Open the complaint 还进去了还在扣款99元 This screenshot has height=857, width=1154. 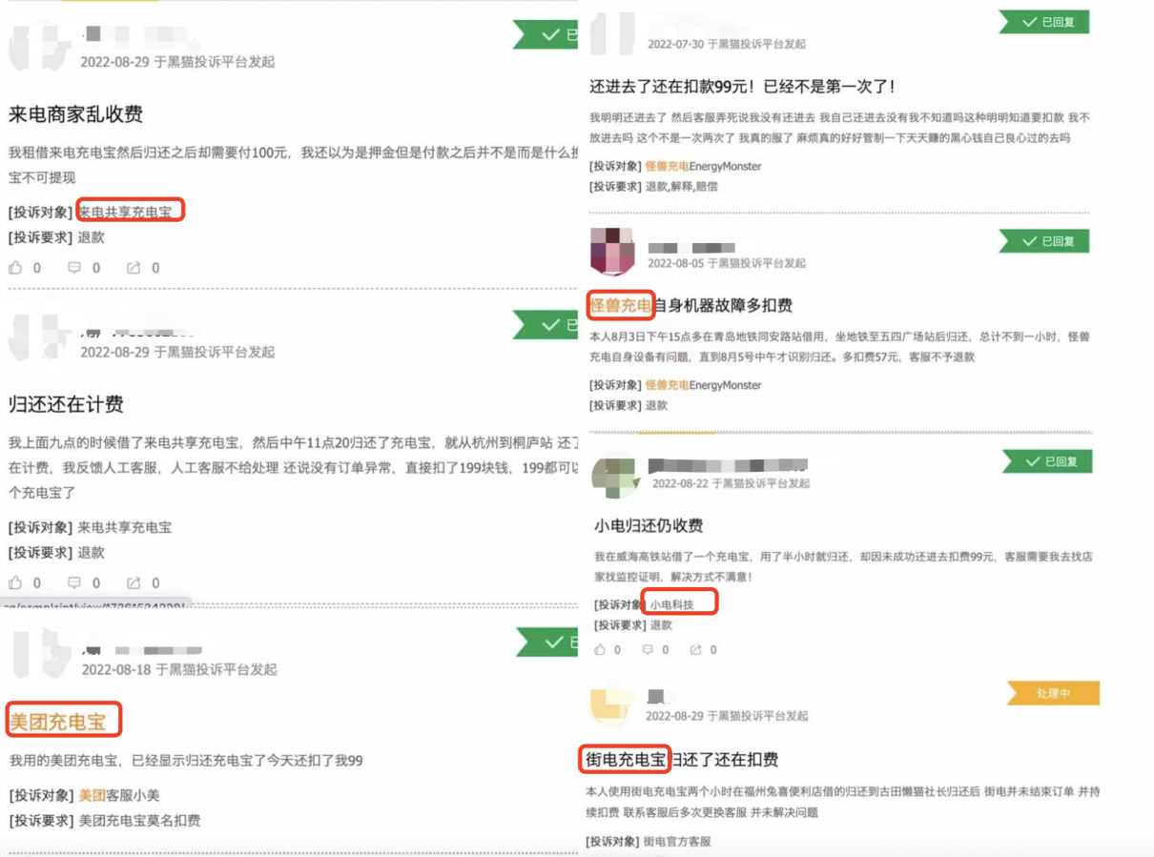pos(742,87)
